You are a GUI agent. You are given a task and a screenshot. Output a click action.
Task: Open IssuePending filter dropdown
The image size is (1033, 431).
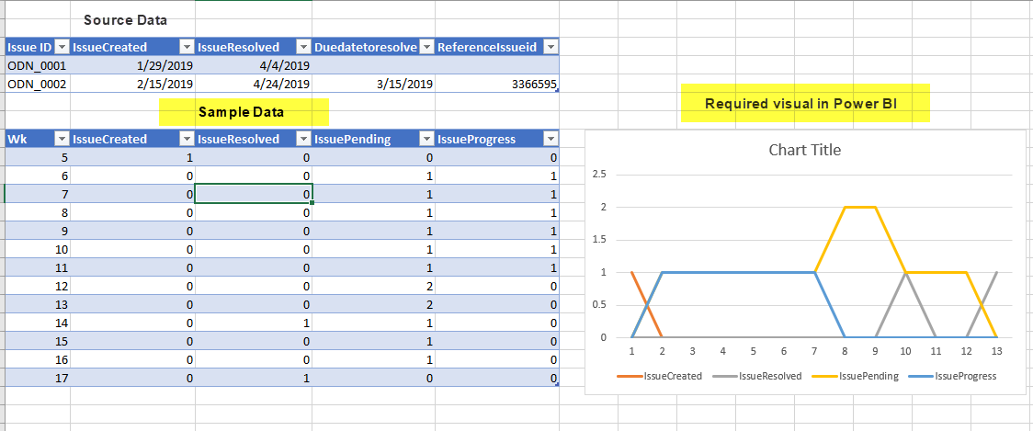coord(426,139)
